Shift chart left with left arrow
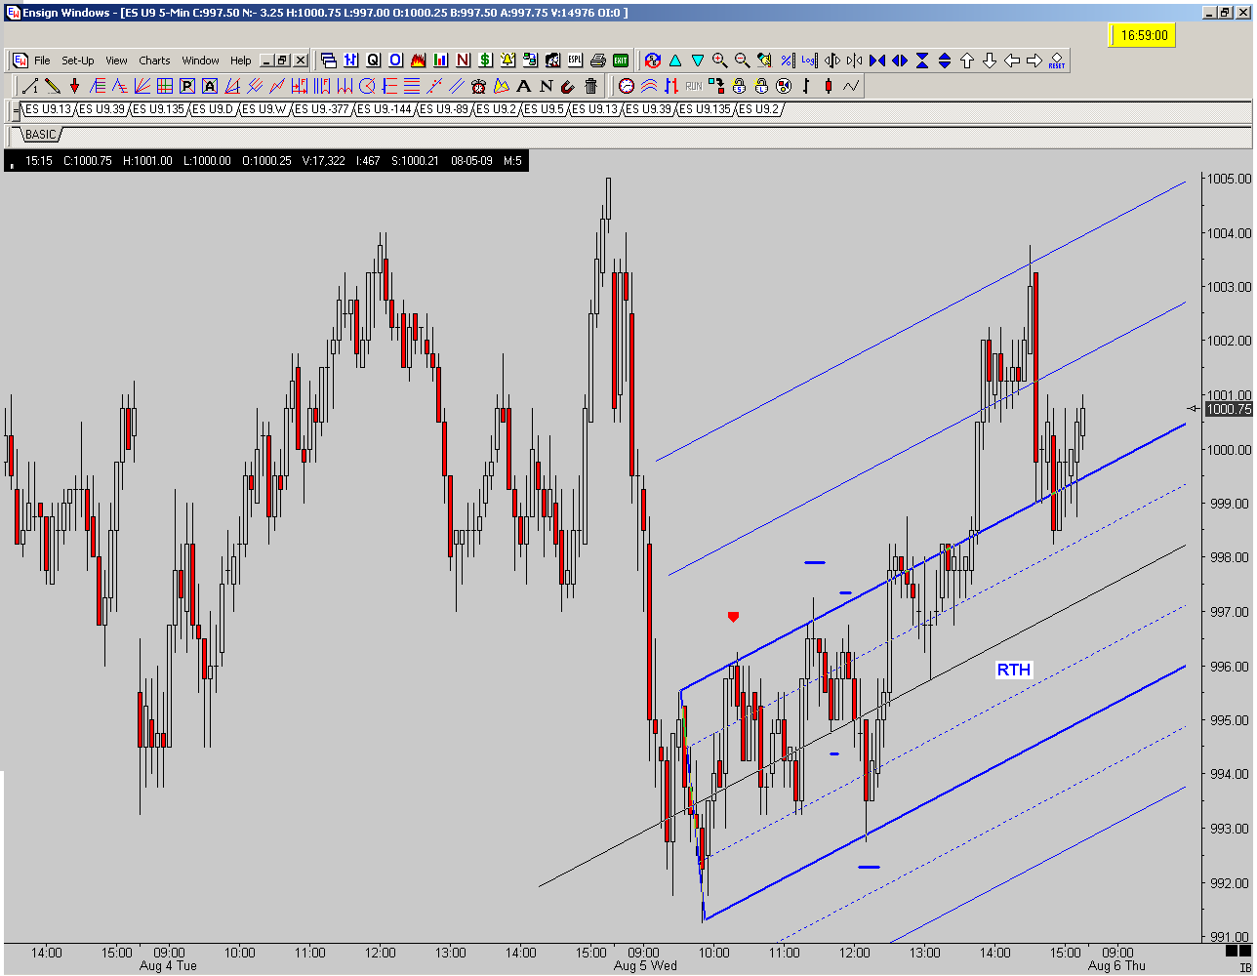Screen dimensions: 1257x976 1012,61
